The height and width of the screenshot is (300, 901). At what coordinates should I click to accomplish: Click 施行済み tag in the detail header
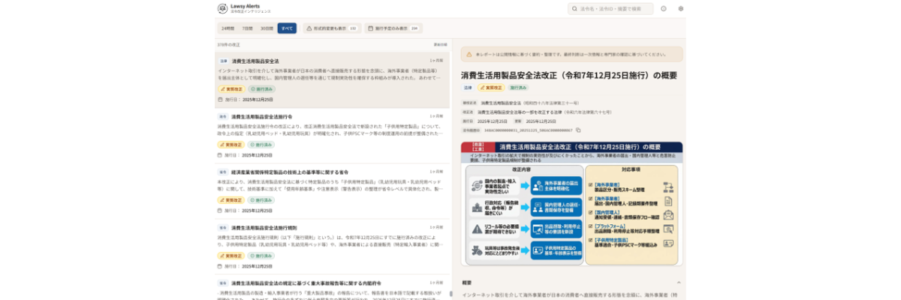click(x=519, y=88)
